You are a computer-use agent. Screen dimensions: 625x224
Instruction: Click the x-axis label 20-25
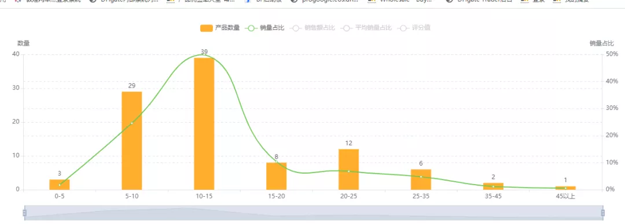[349, 196]
